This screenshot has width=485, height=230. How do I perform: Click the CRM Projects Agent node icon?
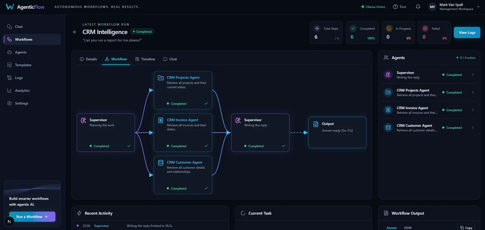pyautogui.click(x=161, y=78)
